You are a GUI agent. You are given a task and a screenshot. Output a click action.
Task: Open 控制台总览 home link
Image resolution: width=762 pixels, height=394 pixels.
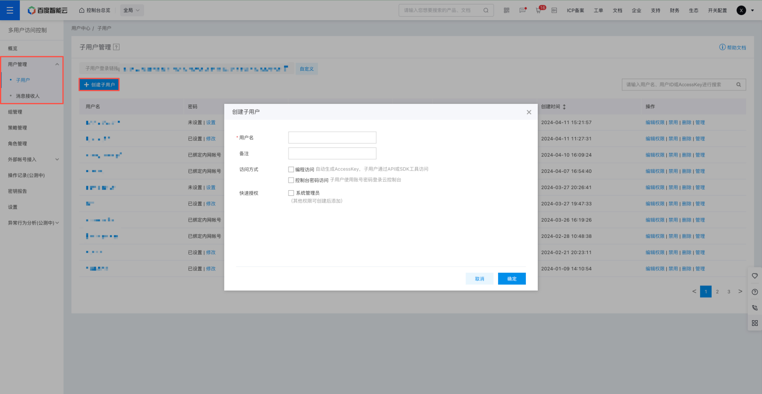(x=95, y=10)
